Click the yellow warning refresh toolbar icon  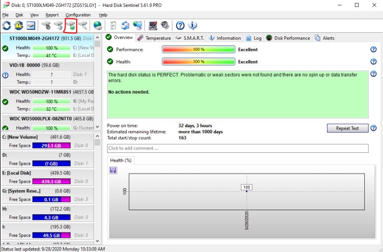pos(19,26)
